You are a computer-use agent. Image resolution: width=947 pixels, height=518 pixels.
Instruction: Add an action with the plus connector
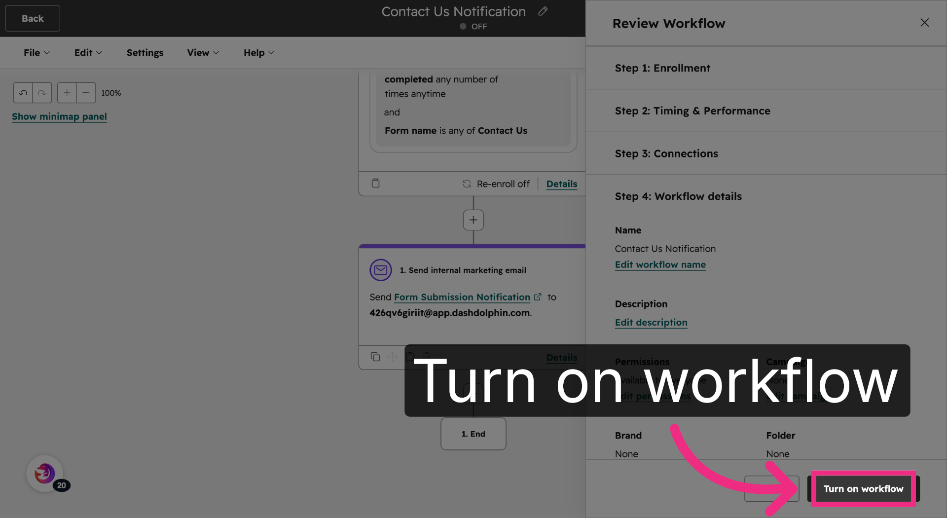point(473,220)
